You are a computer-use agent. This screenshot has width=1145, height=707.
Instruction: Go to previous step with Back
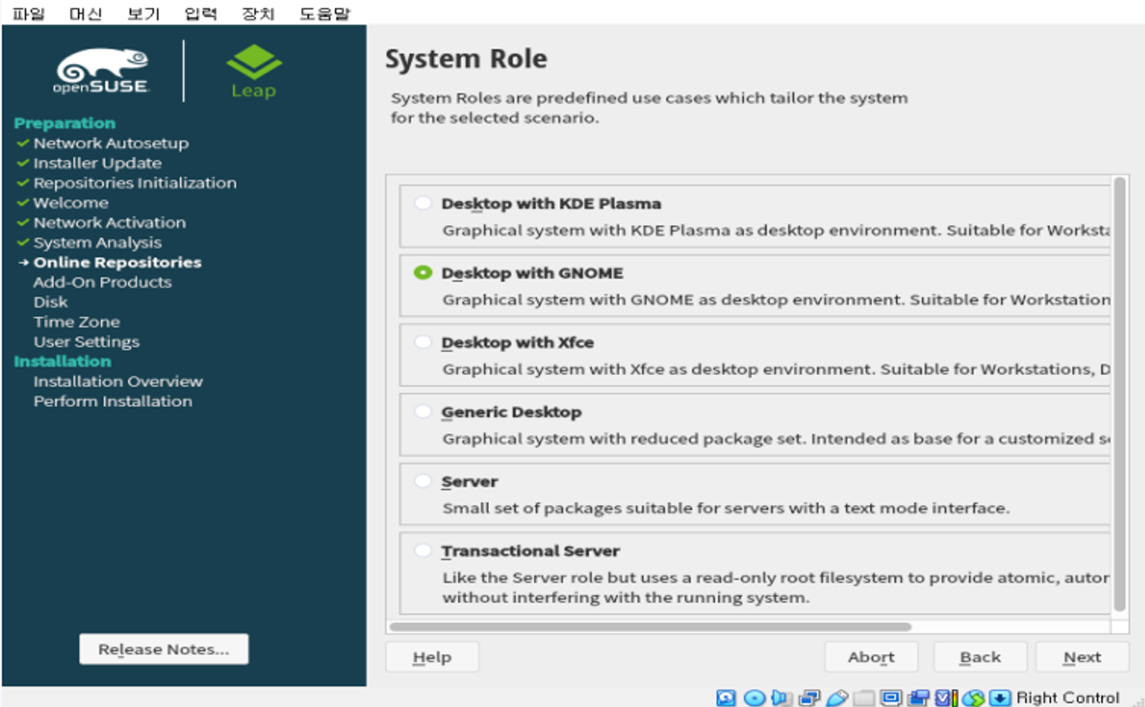[x=980, y=657]
